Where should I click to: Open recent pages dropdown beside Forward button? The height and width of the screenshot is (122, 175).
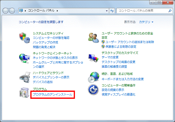click(x=17, y=11)
